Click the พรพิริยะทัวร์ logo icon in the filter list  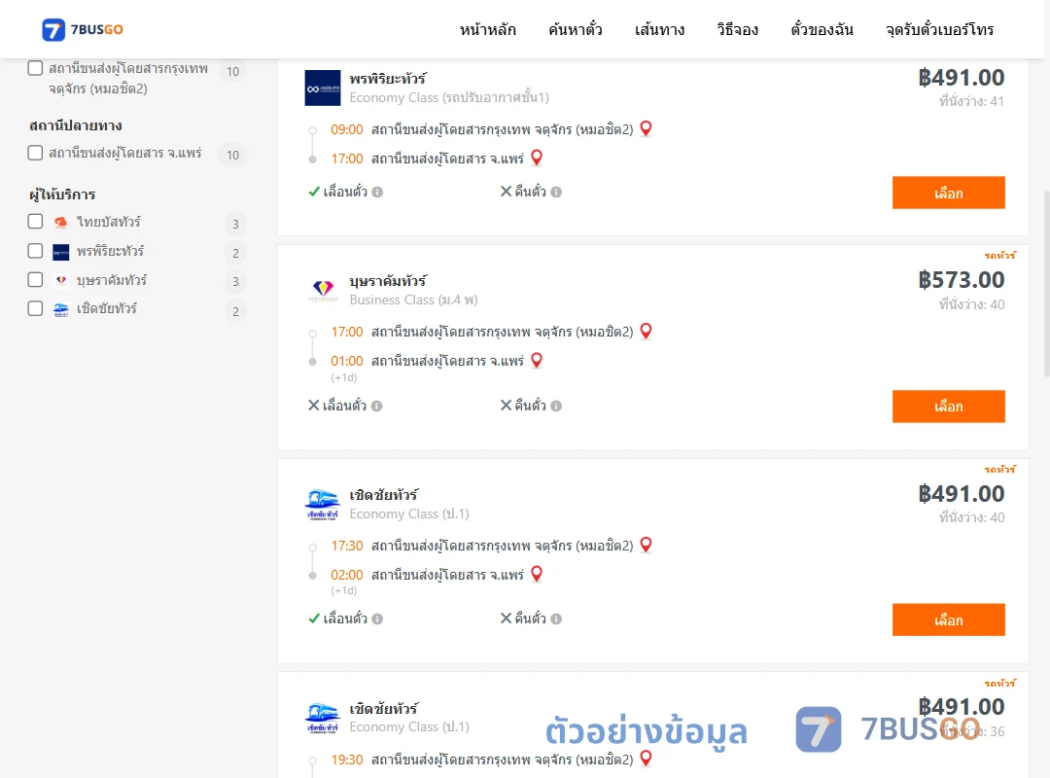(61, 252)
